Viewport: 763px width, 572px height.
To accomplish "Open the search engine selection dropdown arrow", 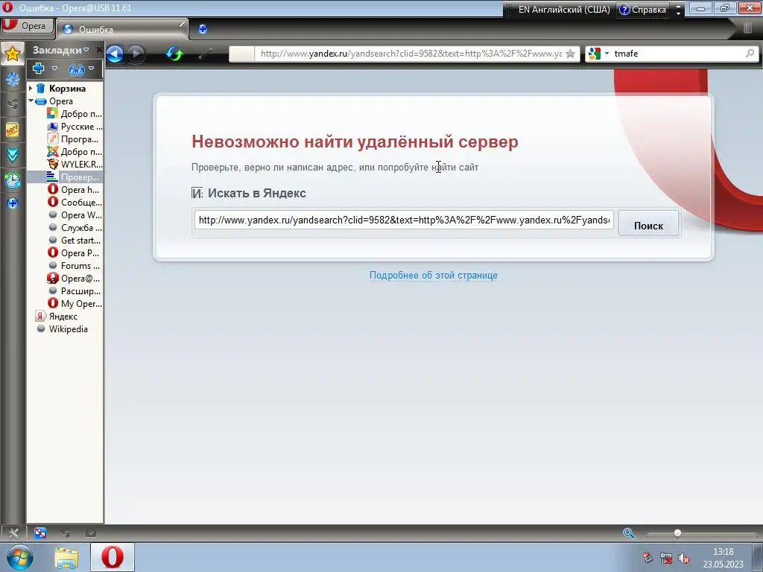I will [607, 54].
